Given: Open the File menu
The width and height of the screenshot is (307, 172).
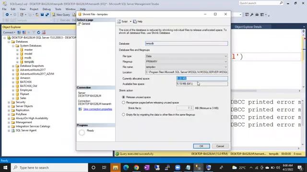Looking at the screenshot, I should point(4,9).
